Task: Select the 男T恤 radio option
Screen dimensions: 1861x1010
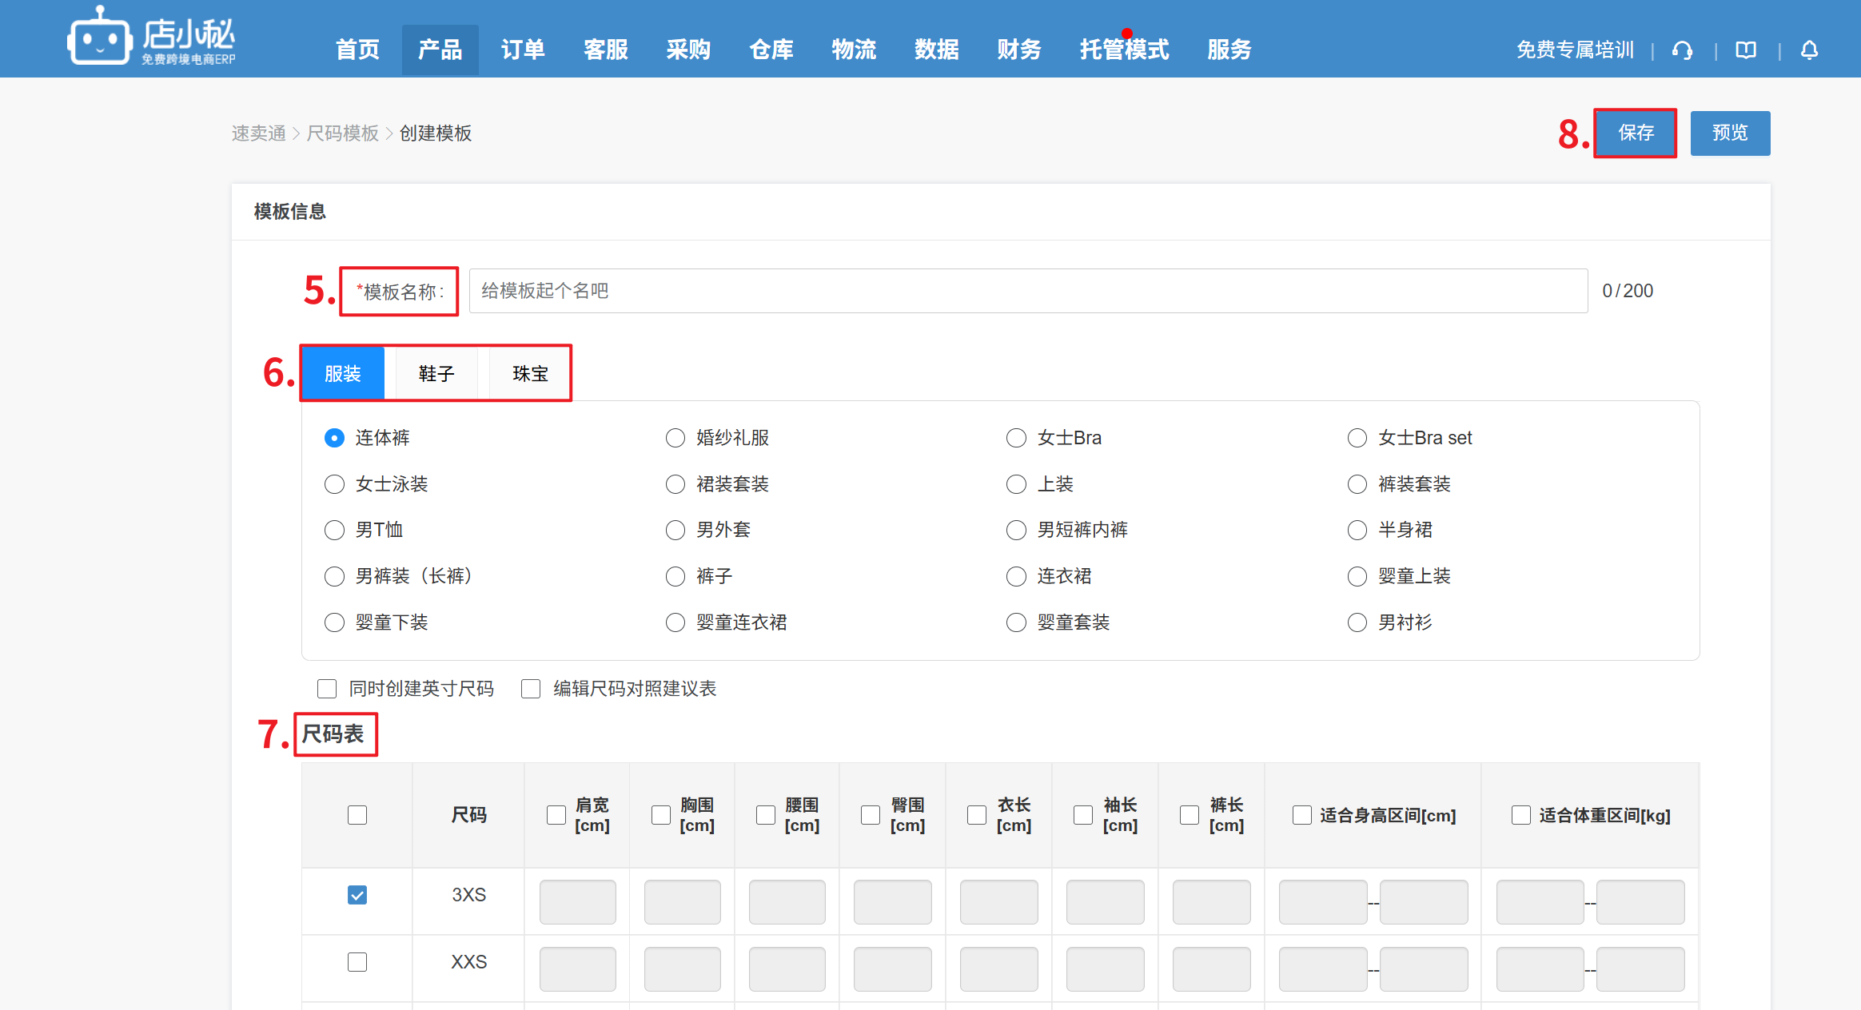Action: 334,530
